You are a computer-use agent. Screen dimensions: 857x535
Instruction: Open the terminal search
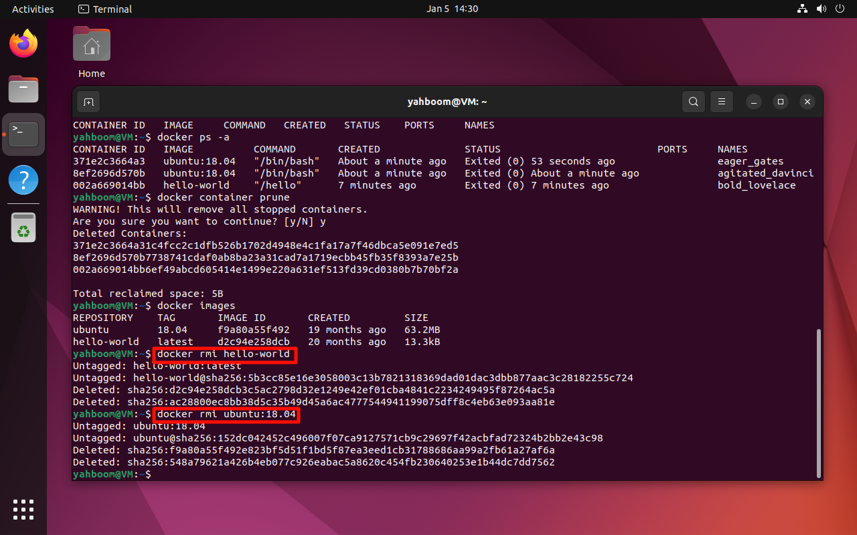(x=693, y=102)
